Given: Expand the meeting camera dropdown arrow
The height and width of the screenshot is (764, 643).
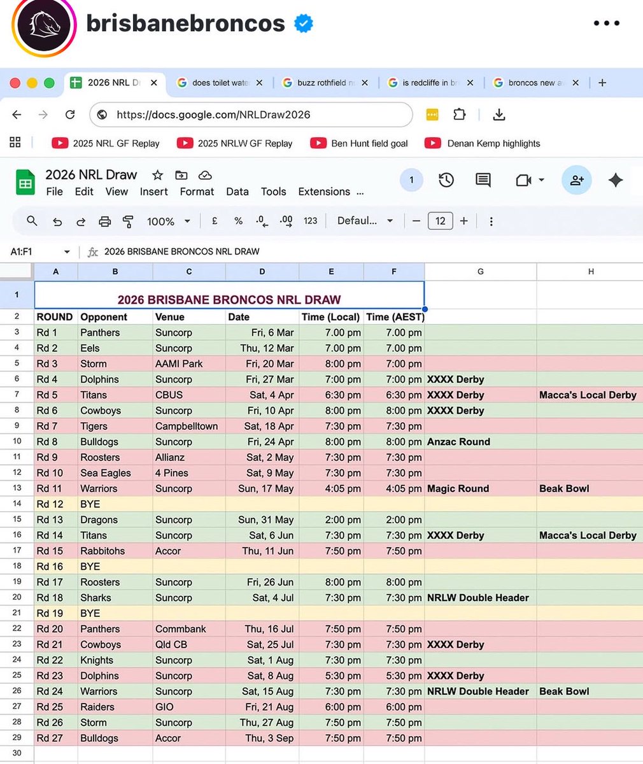Looking at the screenshot, I should [541, 180].
